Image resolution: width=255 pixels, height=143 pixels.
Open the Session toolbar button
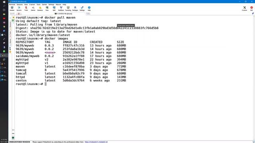[x=12, y=8]
